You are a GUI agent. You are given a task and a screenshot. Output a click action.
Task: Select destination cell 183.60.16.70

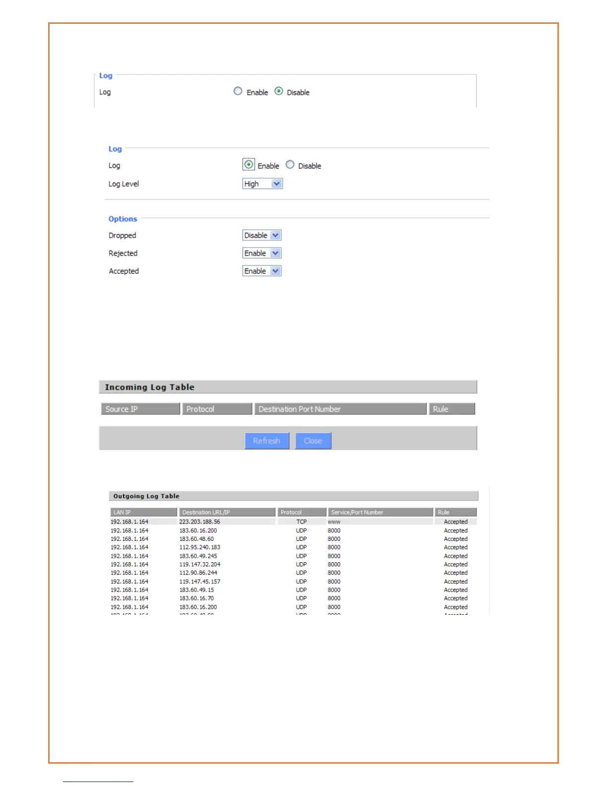[x=196, y=598]
